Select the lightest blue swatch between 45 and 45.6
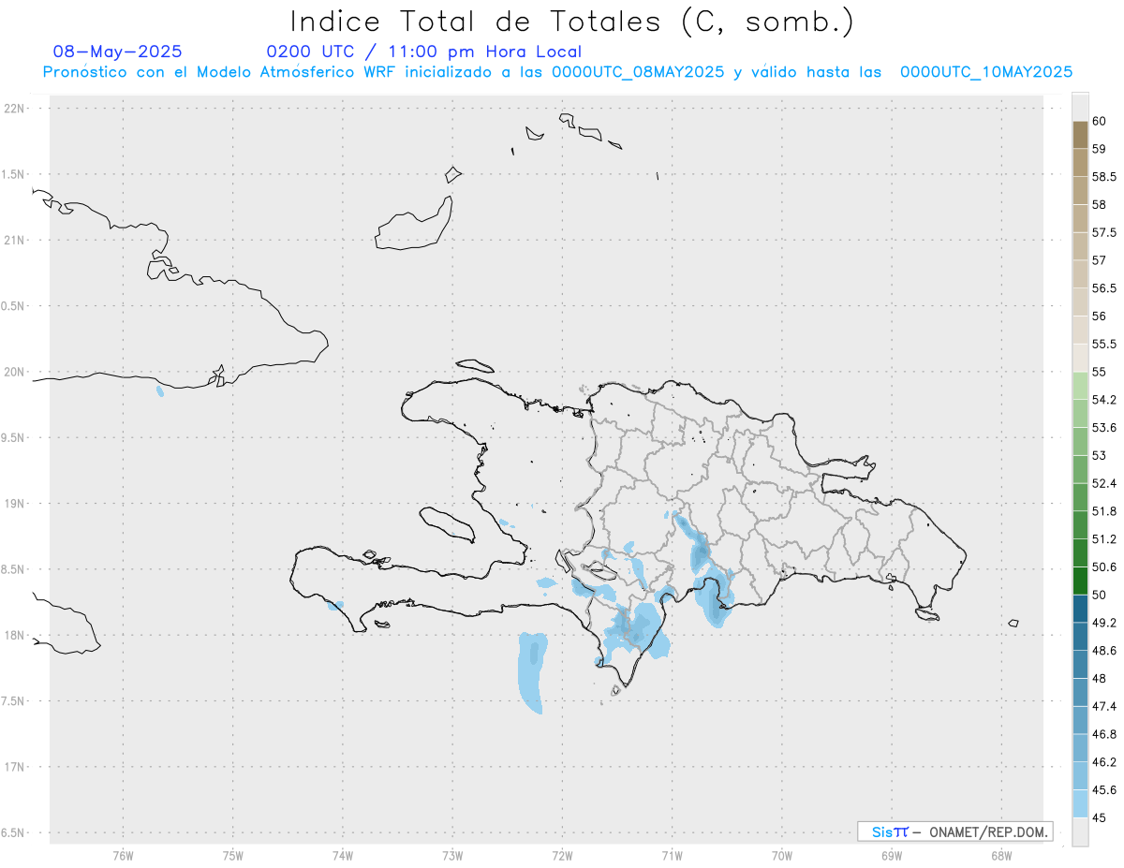Image resolution: width=1124 pixels, height=868 pixels. [x=1080, y=804]
